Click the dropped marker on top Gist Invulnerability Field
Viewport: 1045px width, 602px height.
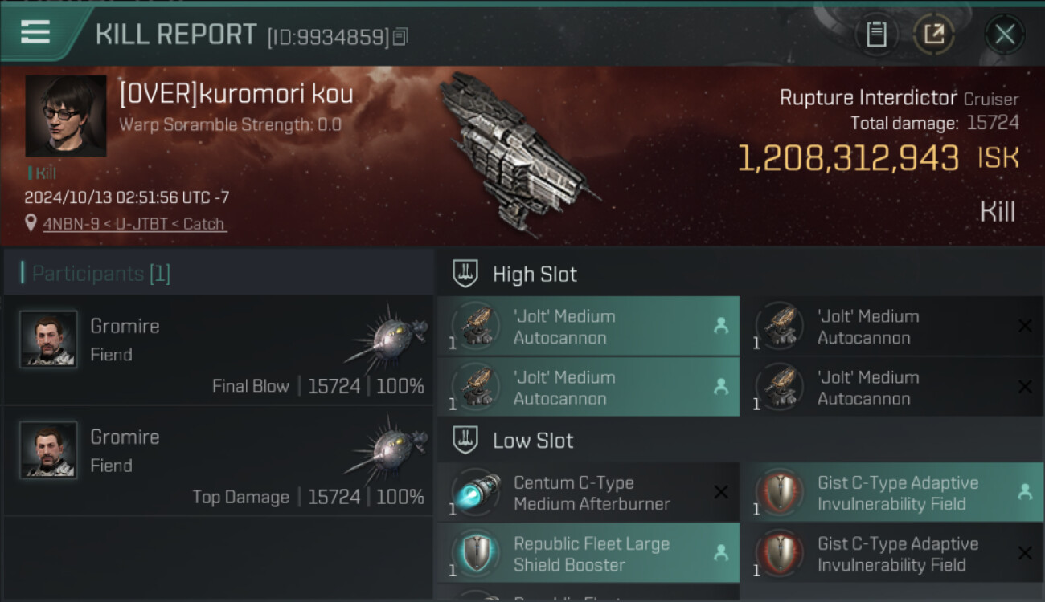(x=1025, y=492)
